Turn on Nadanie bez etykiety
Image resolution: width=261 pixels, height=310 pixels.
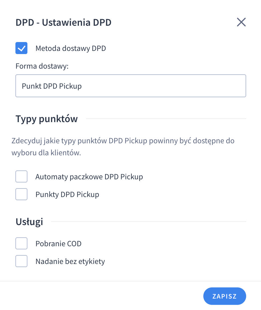click(x=21, y=261)
